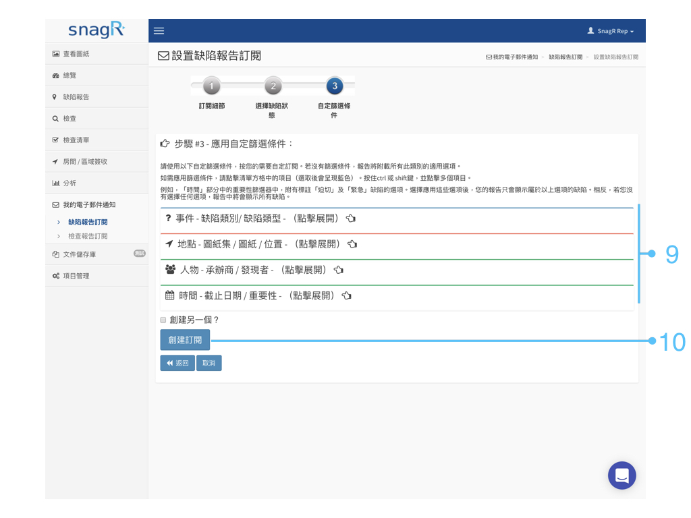This screenshot has height=518, width=691.
Task: Select 缺陷報告訂閱 submenu item
Action: 88,222
